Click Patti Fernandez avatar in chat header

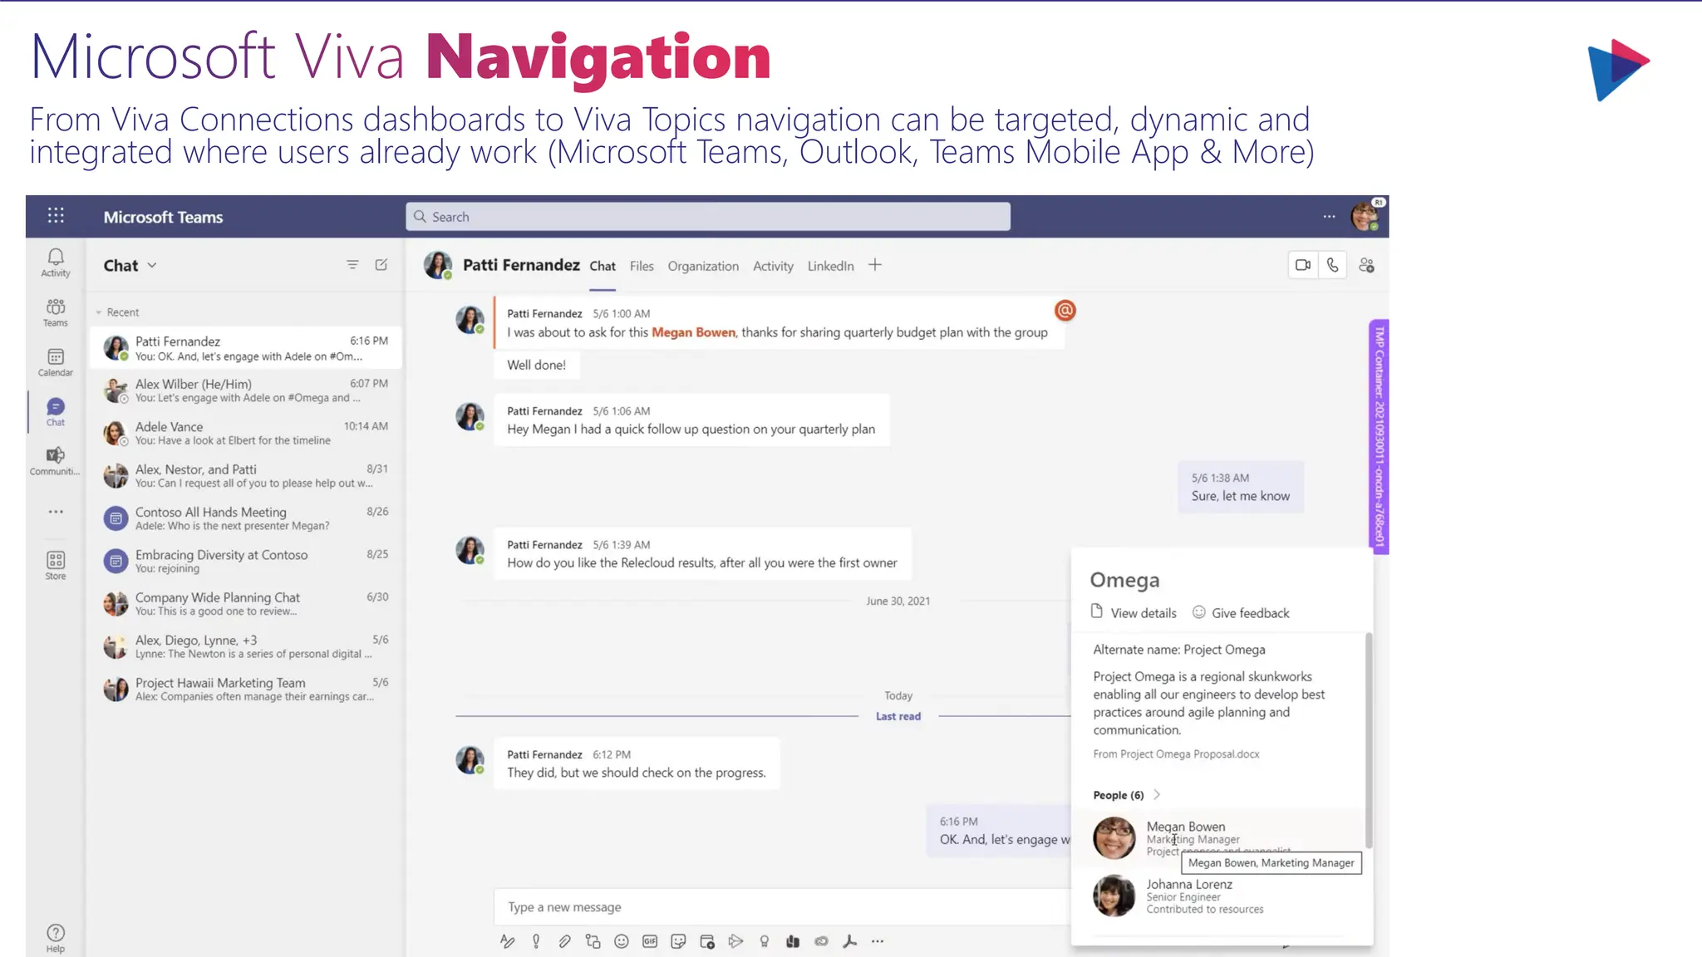coord(438,265)
